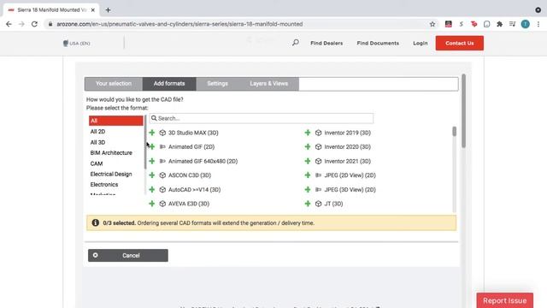Add Inventor 2020 (3D) with plus icon
The height and width of the screenshot is (308, 547).
tap(308, 146)
